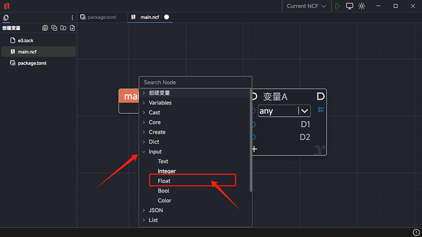
Task: Open the sidebar three-dot menu
Action: [72, 18]
